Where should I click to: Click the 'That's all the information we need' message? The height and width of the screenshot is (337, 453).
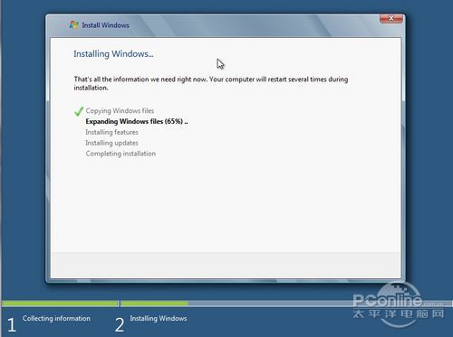211,83
